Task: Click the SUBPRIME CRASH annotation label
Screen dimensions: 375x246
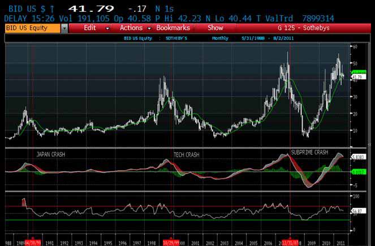Action: coord(309,152)
